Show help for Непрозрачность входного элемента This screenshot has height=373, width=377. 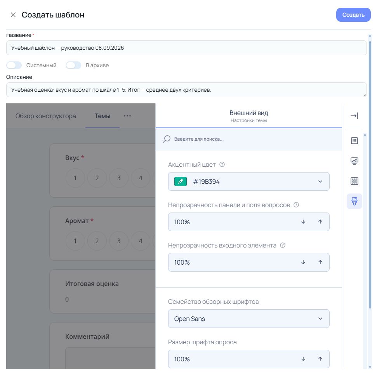tap(283, 245)
